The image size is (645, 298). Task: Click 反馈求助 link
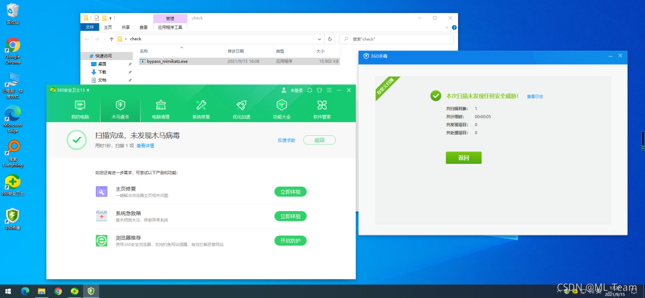click(x=286, y=140)
